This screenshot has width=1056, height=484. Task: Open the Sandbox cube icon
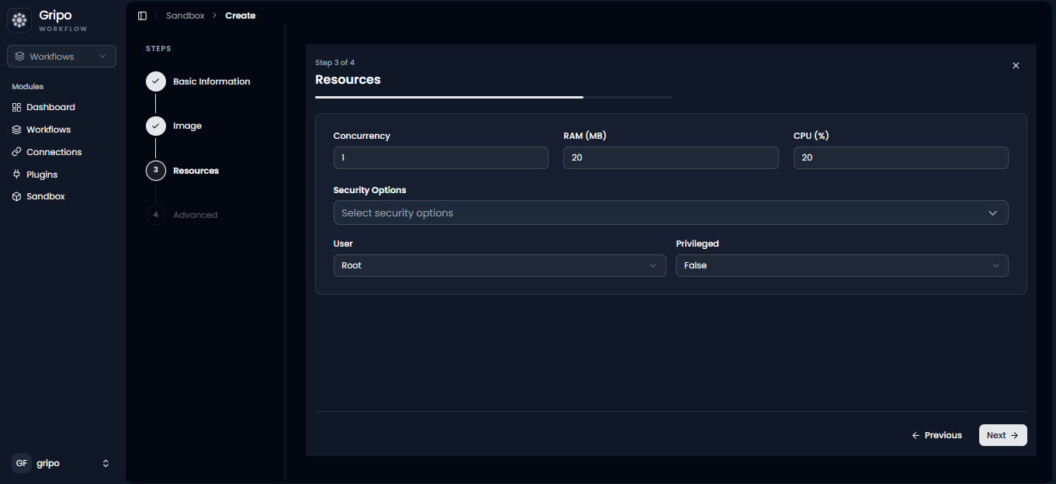point(17,196)
